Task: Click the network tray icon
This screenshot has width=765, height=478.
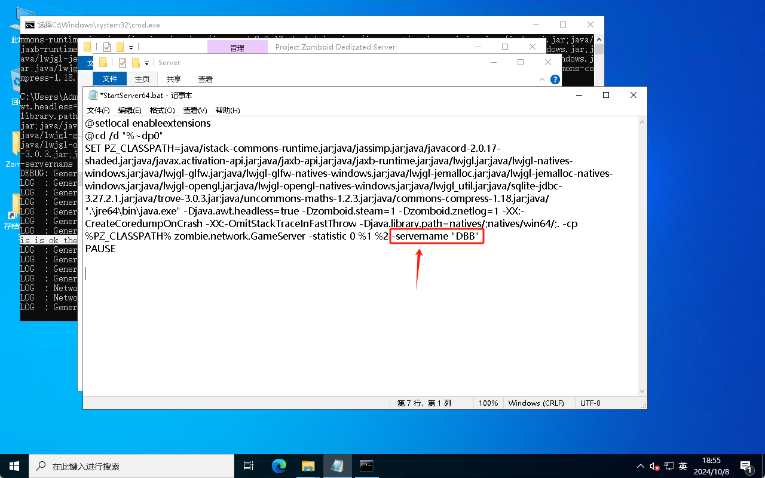Action: 669,466
